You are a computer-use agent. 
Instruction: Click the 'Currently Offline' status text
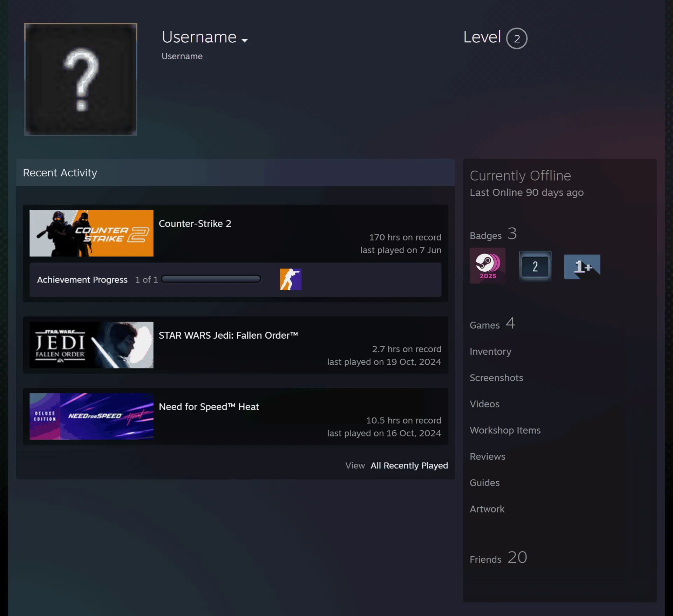click(x=521, y=176)
